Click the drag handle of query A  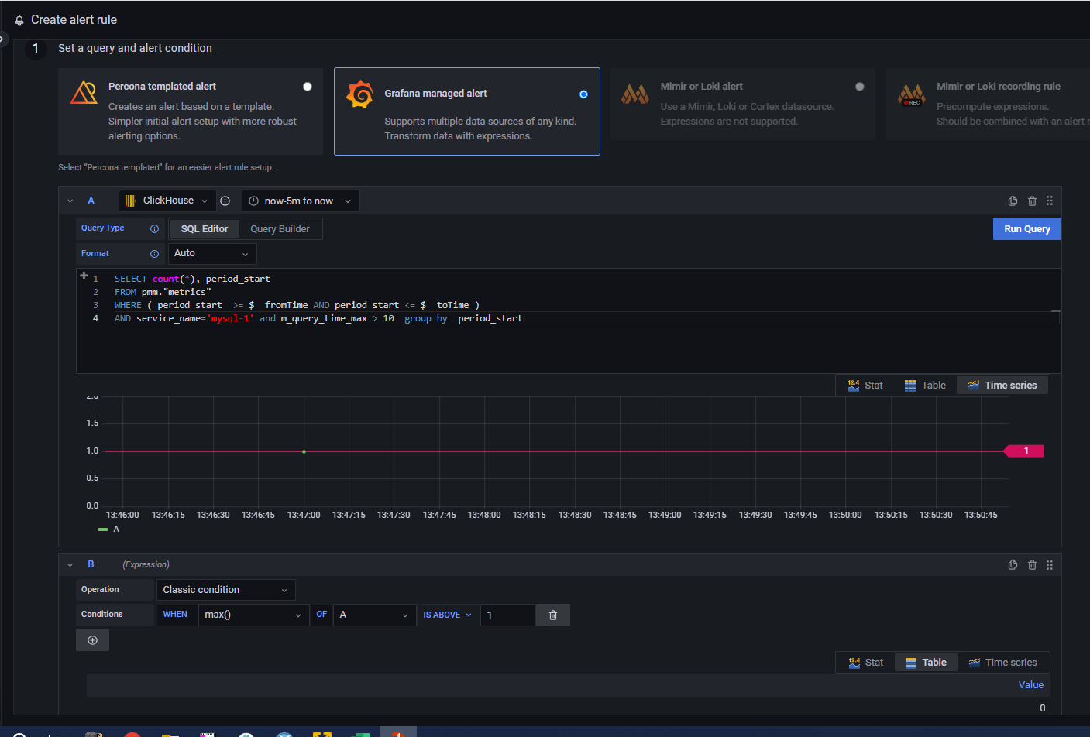point(1050,201)
